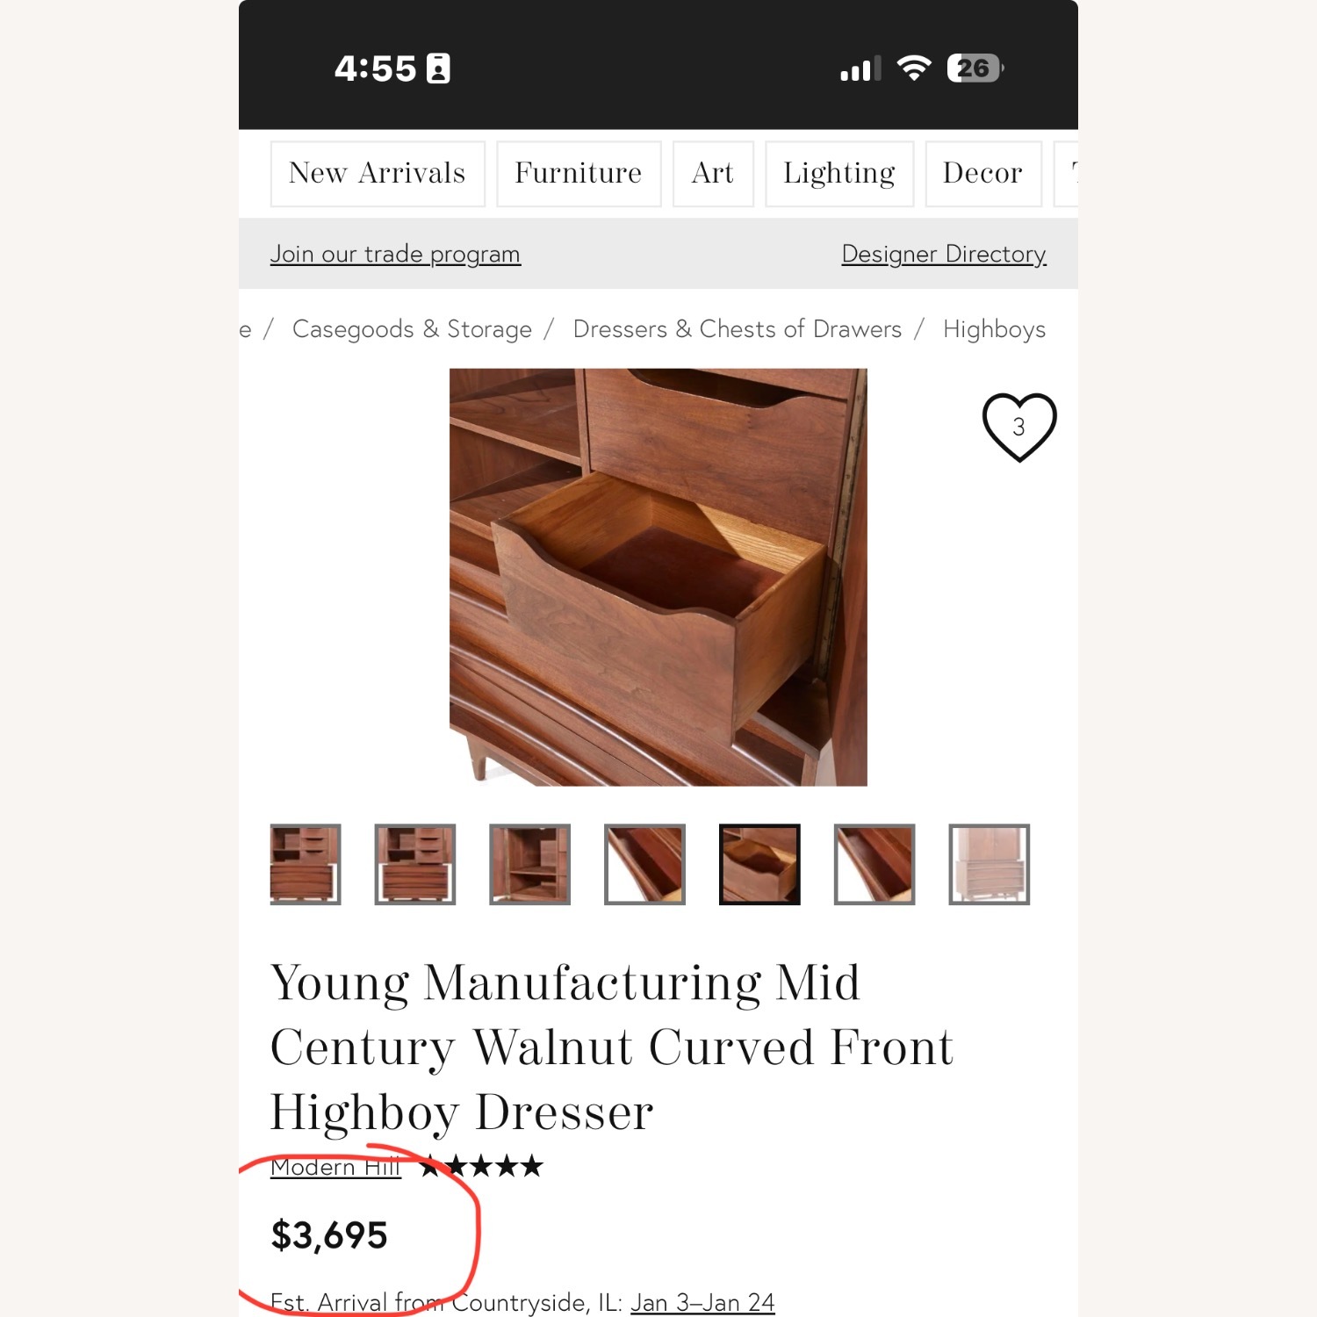
Task: Select the last dresser thumbnail in the strip
Action: [x=989, y=864]
